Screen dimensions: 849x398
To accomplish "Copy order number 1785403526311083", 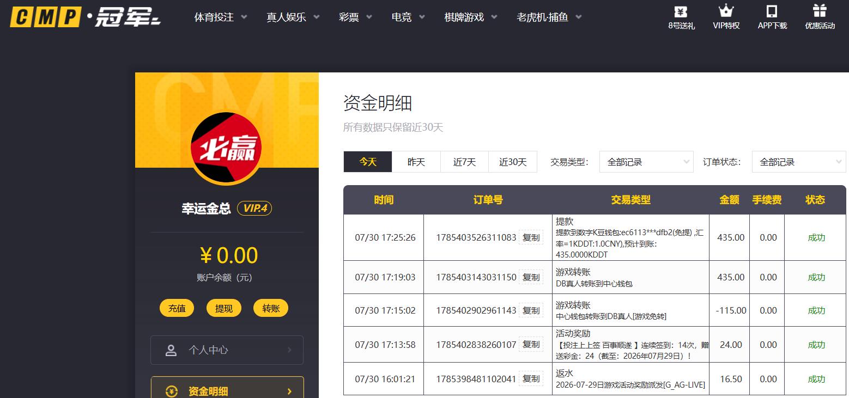I will (x=531, y=237).
